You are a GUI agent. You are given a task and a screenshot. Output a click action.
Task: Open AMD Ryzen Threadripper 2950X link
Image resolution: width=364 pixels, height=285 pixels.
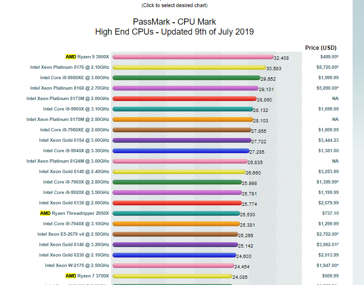[x=75, y=213]
